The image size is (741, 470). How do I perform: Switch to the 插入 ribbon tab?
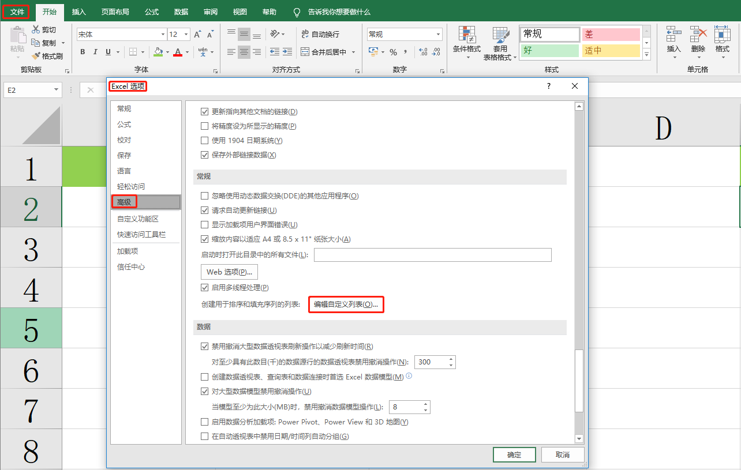[79, 12]
